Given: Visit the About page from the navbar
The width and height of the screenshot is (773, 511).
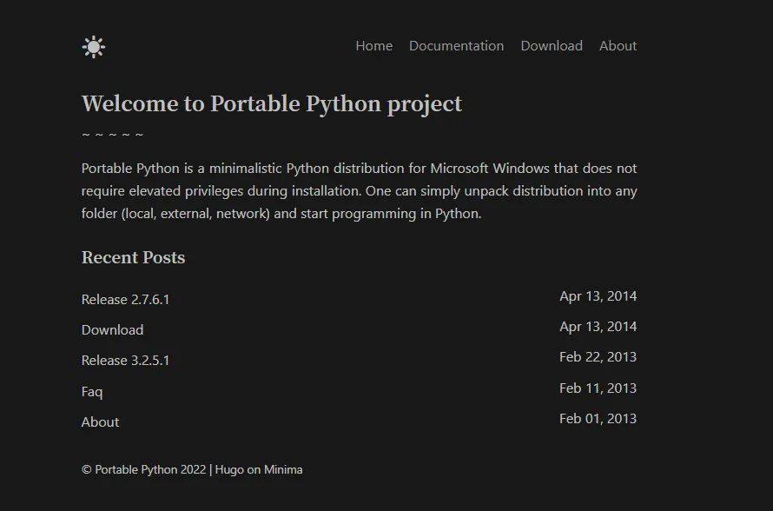Looking at the screenshot, I should pyautogui.click(x=618, y=46).
